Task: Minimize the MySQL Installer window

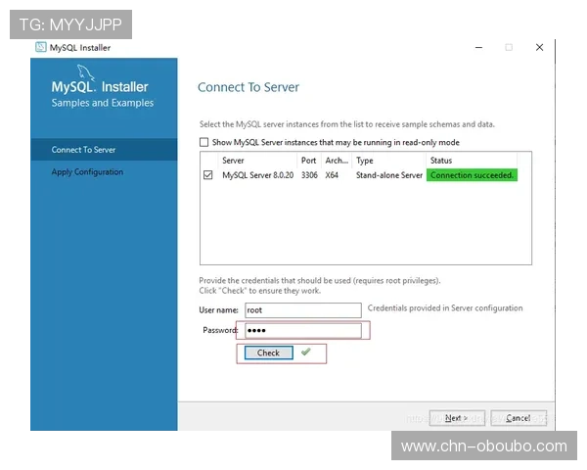Action: (x=478, y=48)
